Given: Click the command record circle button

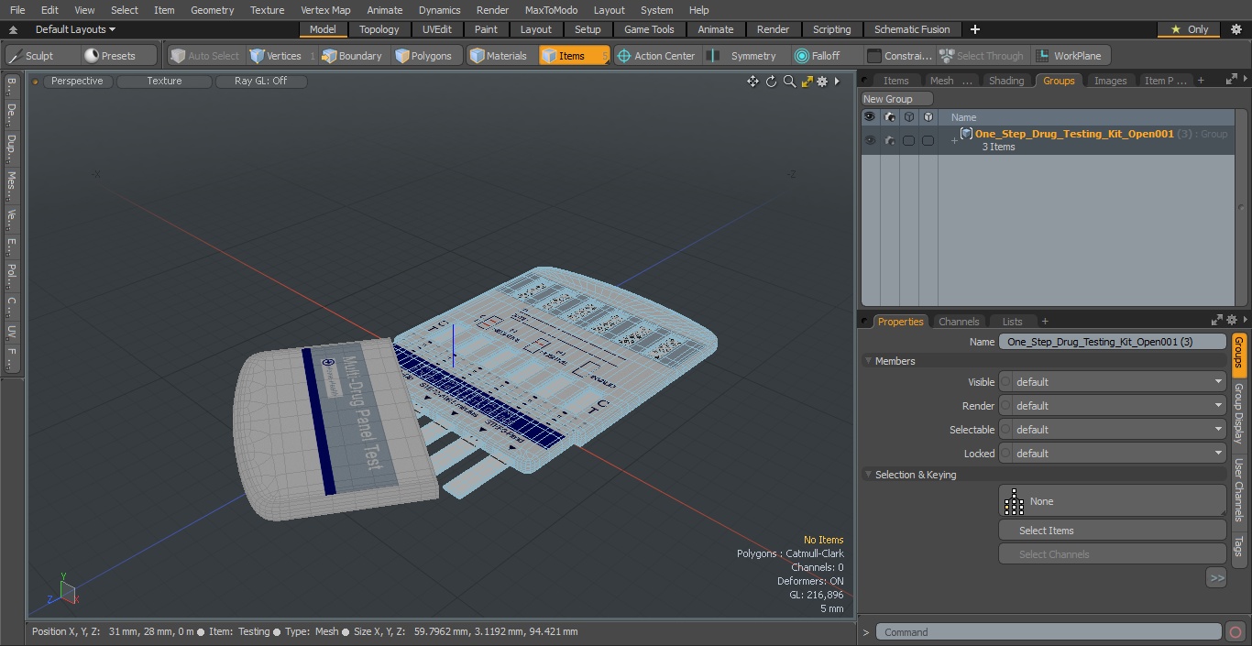Looking at the screenshot, I should point(1235,632).
